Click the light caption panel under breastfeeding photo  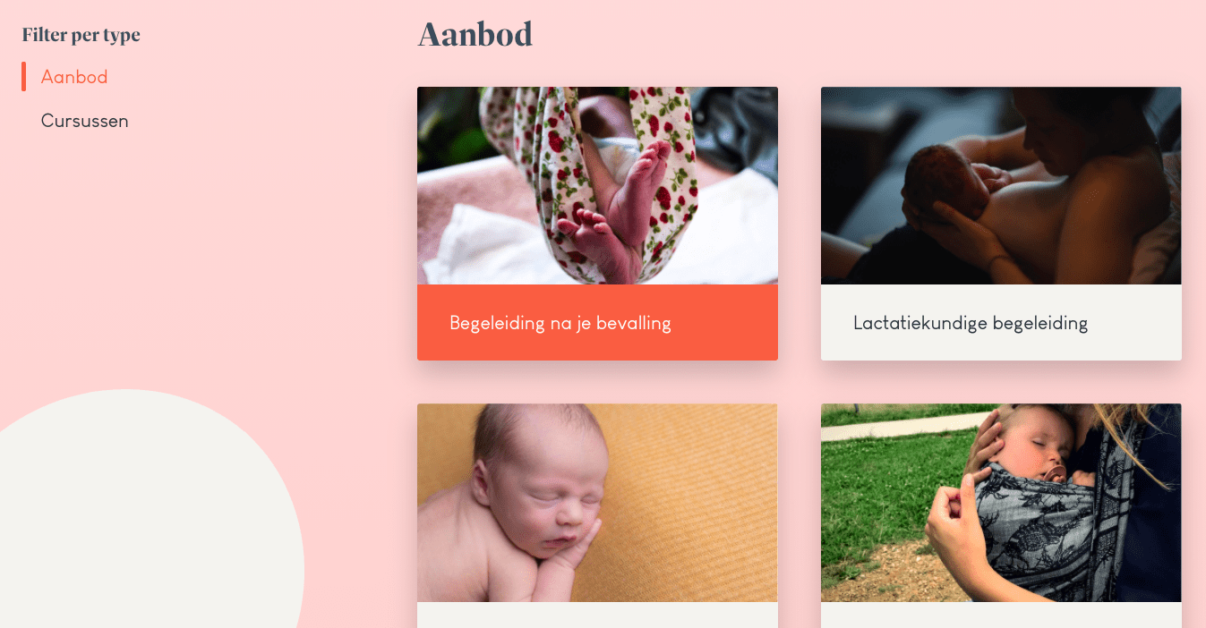click(1001, 322)
